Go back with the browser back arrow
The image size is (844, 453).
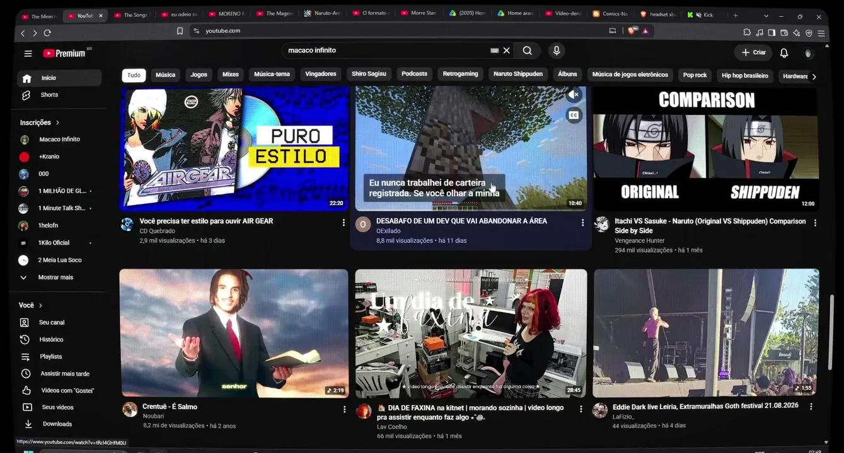[23, 33]
